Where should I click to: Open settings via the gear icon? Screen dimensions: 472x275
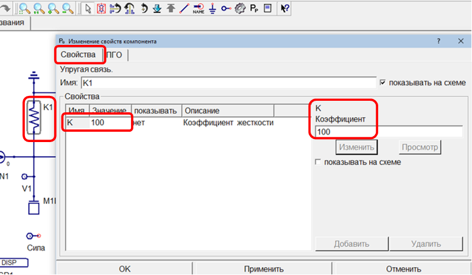[x=240, y=8]
